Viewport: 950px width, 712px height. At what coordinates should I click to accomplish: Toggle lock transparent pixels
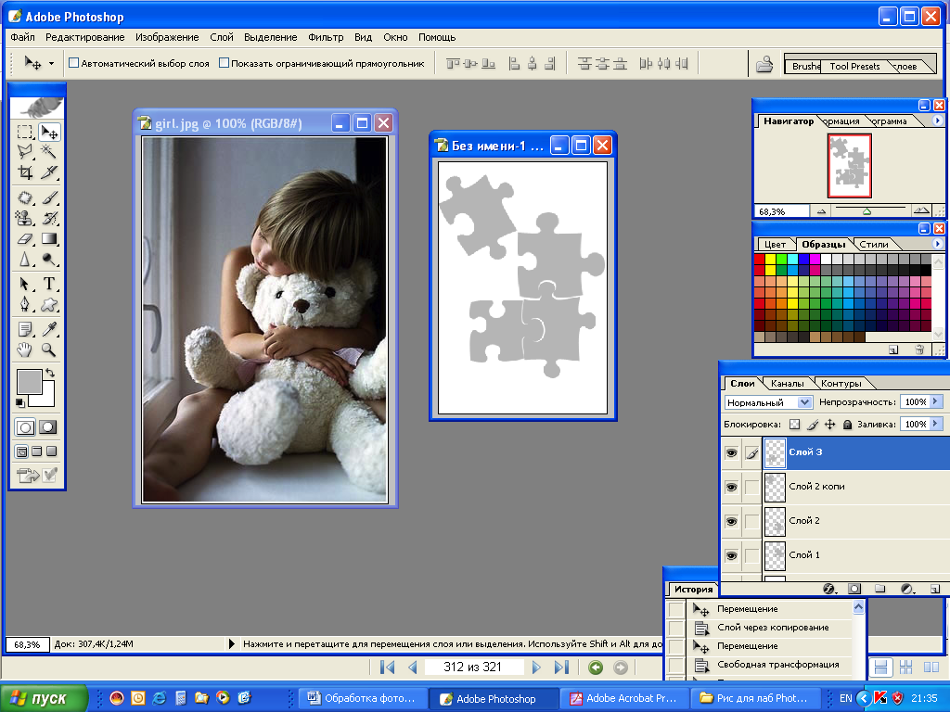point(795,425)
